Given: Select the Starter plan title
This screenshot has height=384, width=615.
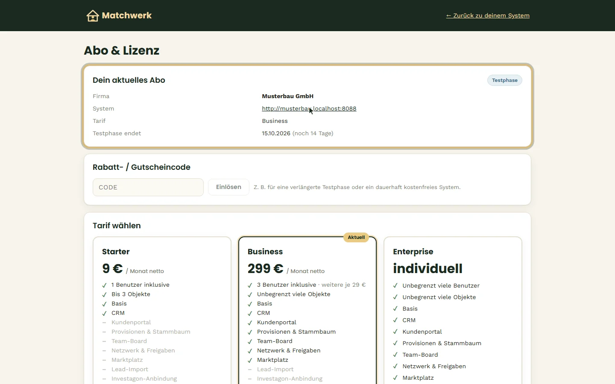Looking at the screenshot, I should tap(116, 252).
